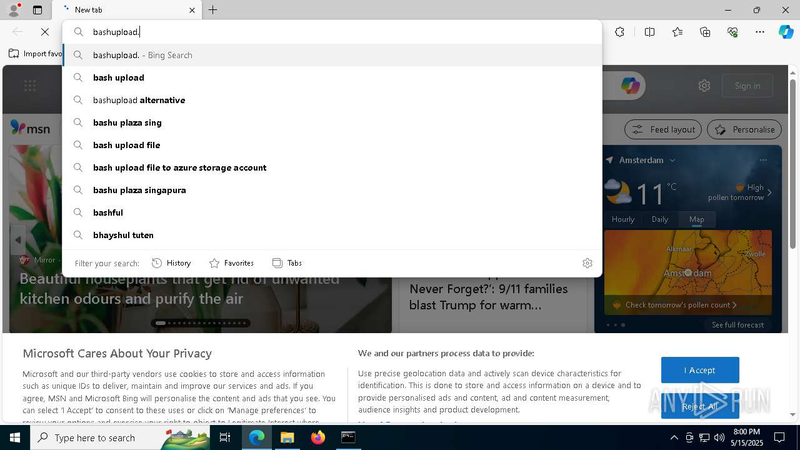Viewport: 800px width, 450px height.
Task: Open 'See full forecast' link
Action: [737, 325]
